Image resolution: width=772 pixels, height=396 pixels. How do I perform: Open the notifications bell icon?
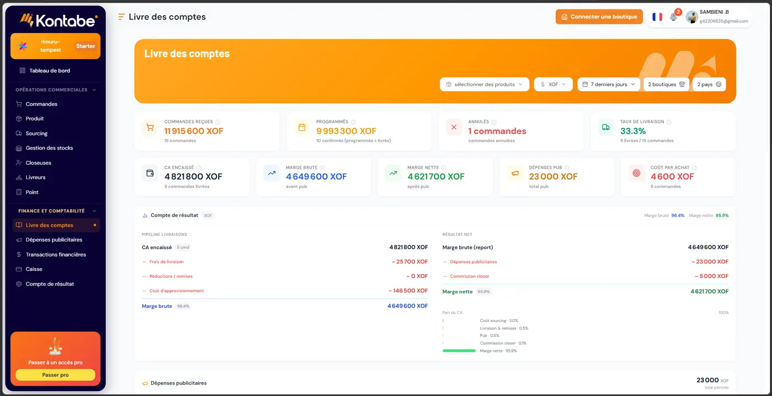673,17
